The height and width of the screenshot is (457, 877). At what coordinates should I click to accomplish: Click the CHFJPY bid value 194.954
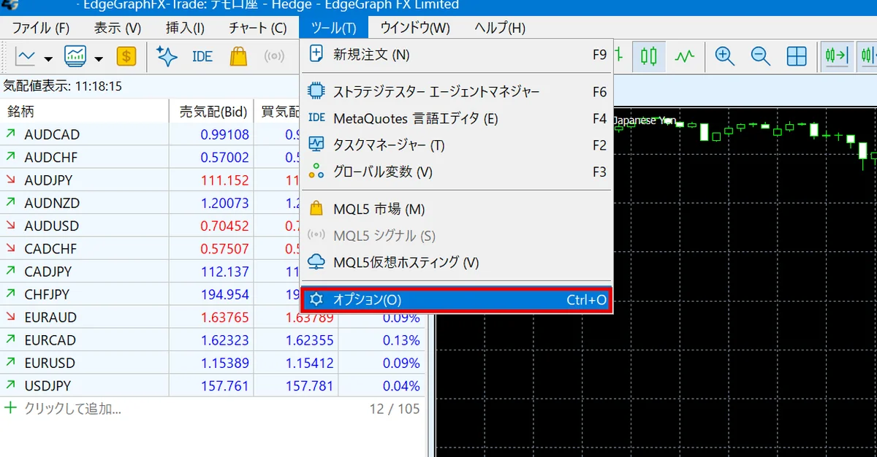click(x=224, y=294)
